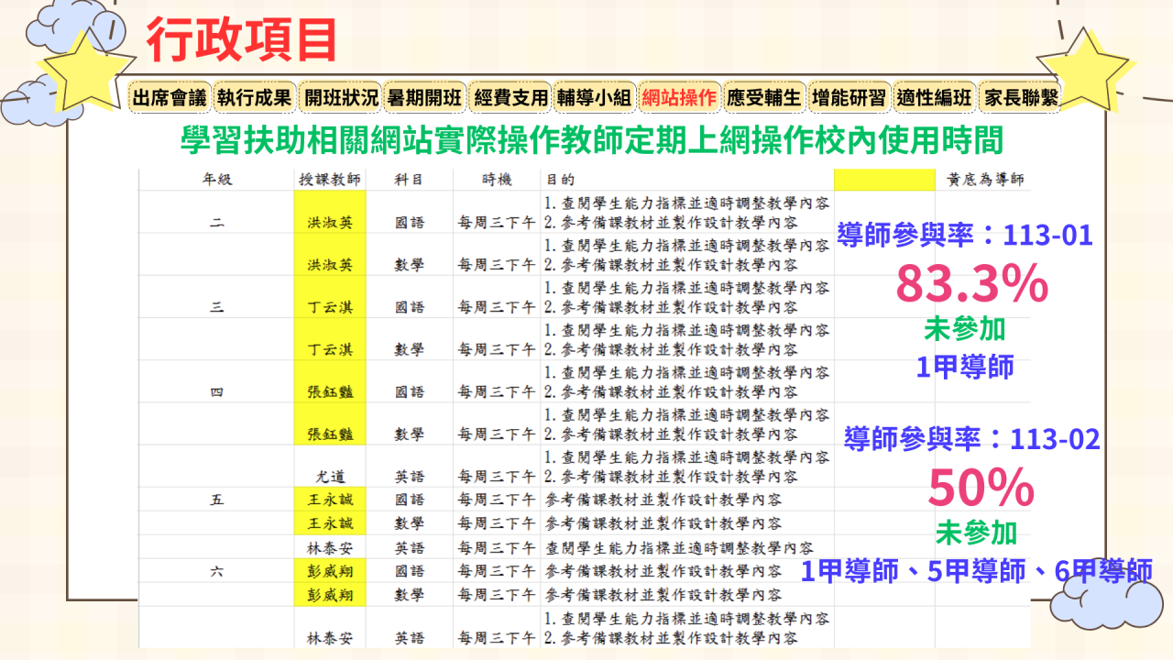Click teacher name 尤道 in the table
Screen dimensions: 1173x660
click(330, 477)
